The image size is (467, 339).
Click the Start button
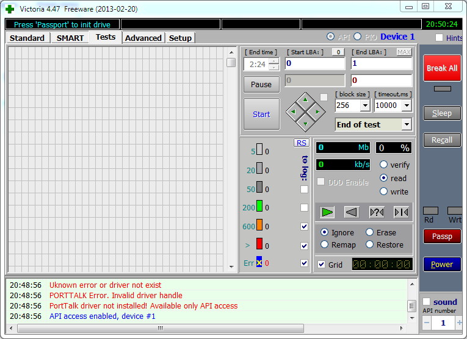tap(261, 114)
